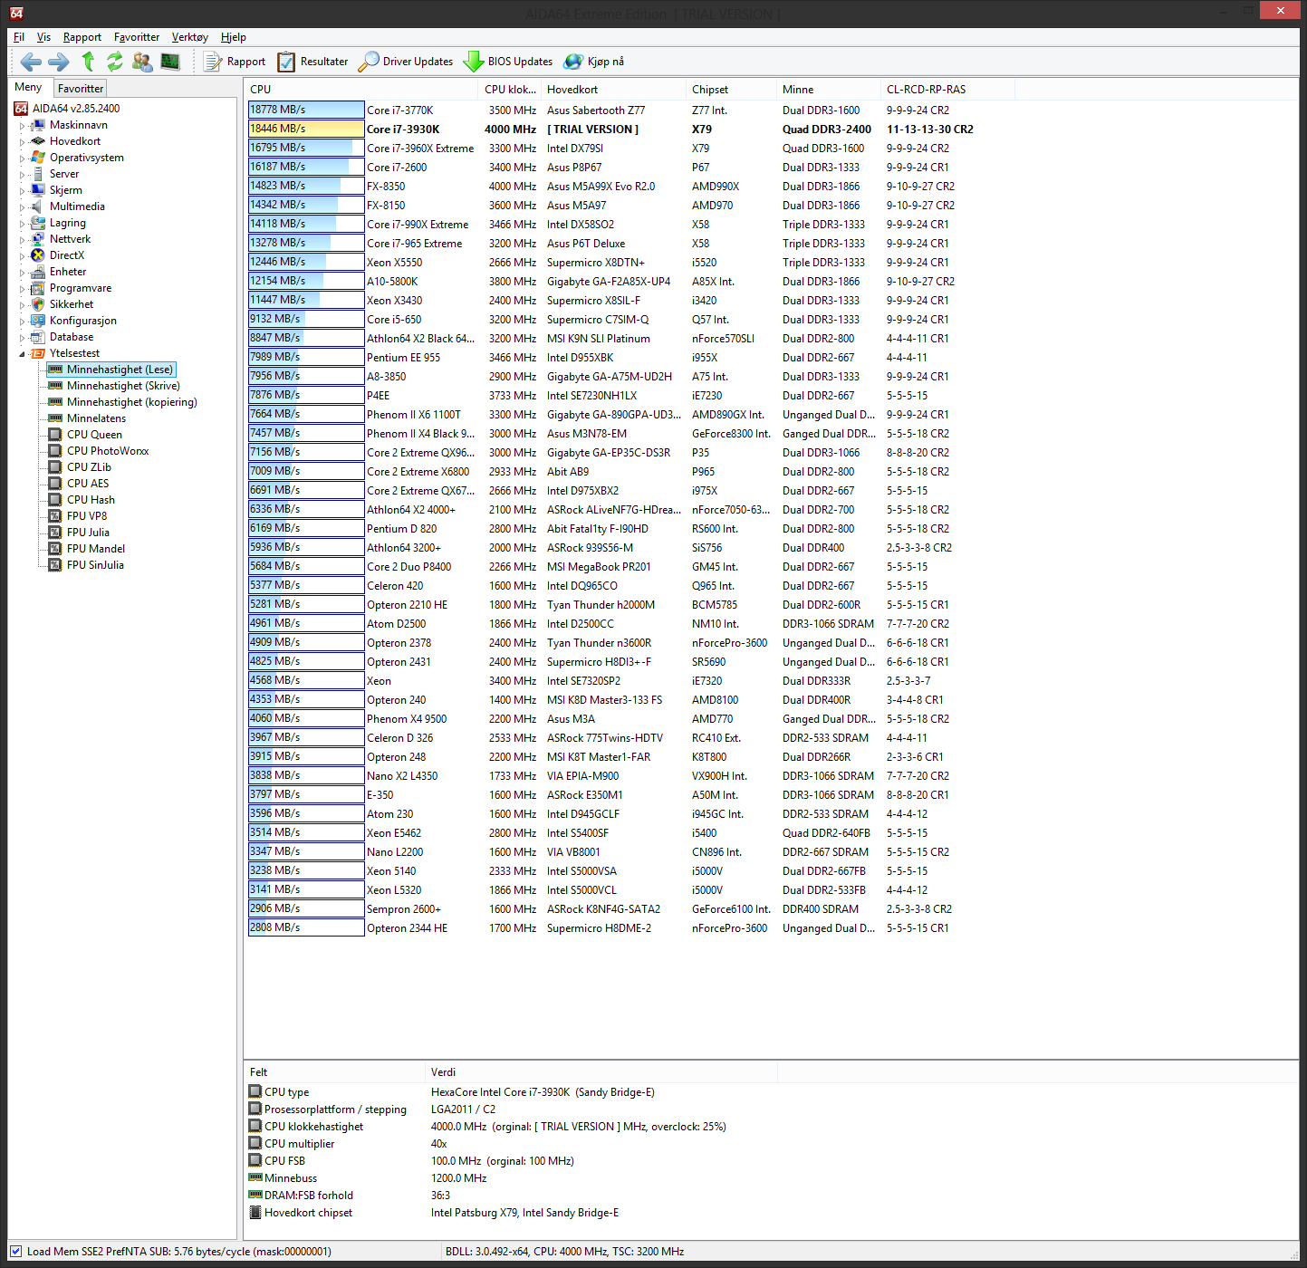The image size is (1307, 1268).
Task: Open the Fil menu
Action: [19, 37]
